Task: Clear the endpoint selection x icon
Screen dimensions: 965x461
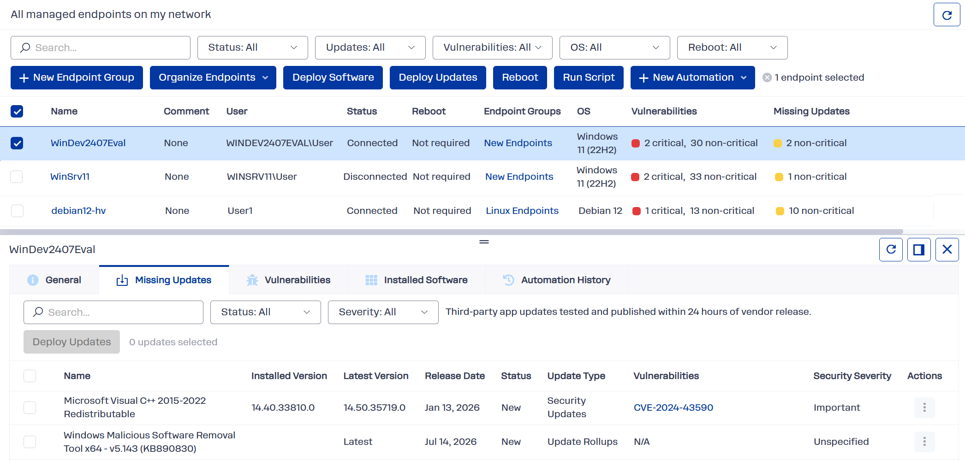Action: click(x=767, y=77)
